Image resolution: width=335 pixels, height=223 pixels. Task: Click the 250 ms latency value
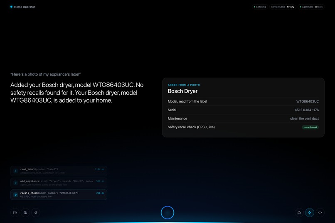click(x=100, y=193)
